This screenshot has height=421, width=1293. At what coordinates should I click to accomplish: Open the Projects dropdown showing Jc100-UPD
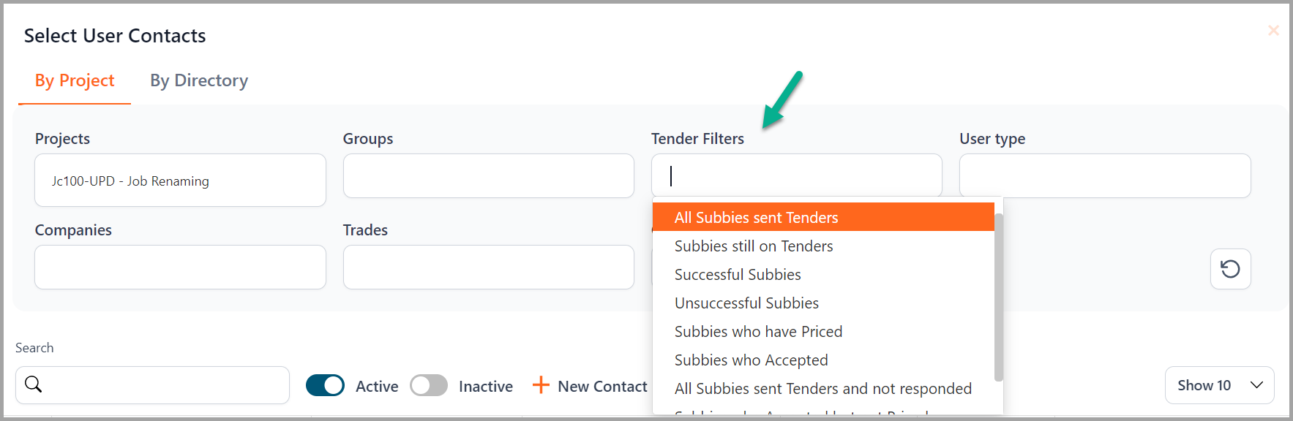(180, 181)
